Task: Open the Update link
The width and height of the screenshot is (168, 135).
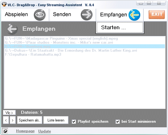Action: tap(45, 131)
